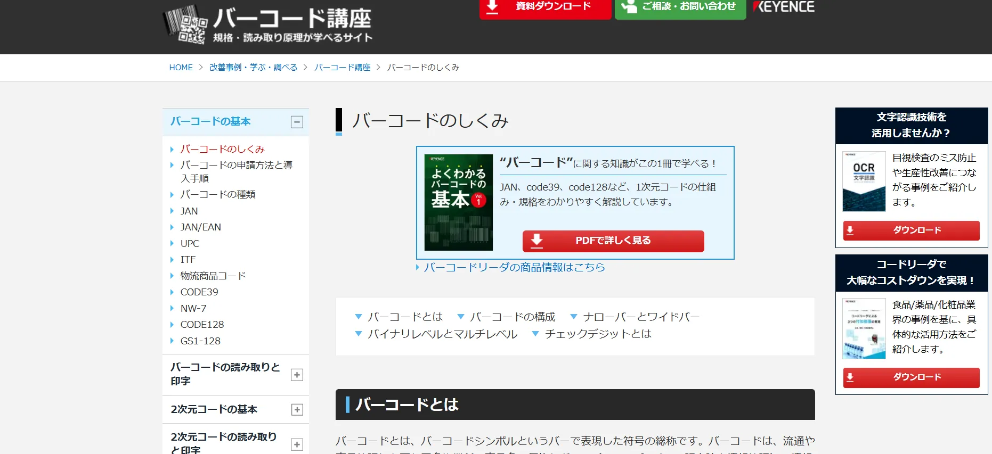Click 文字認識技術を活用しませんか？ banner heading

click(912, 125)
